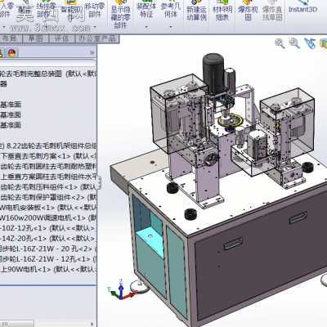Toggle Instant3D mode
327x327 pixels.
click(x=302, y=7)
